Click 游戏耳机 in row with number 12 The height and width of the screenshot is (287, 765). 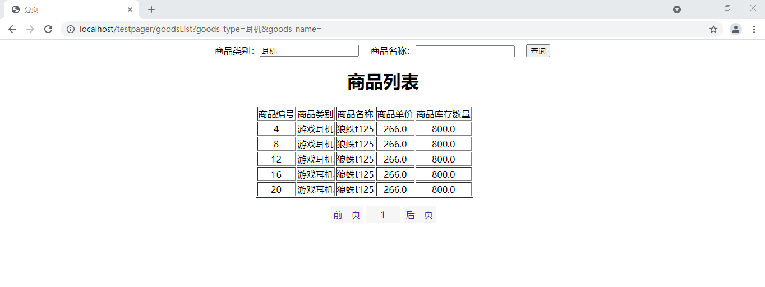[x=316, y=159]
